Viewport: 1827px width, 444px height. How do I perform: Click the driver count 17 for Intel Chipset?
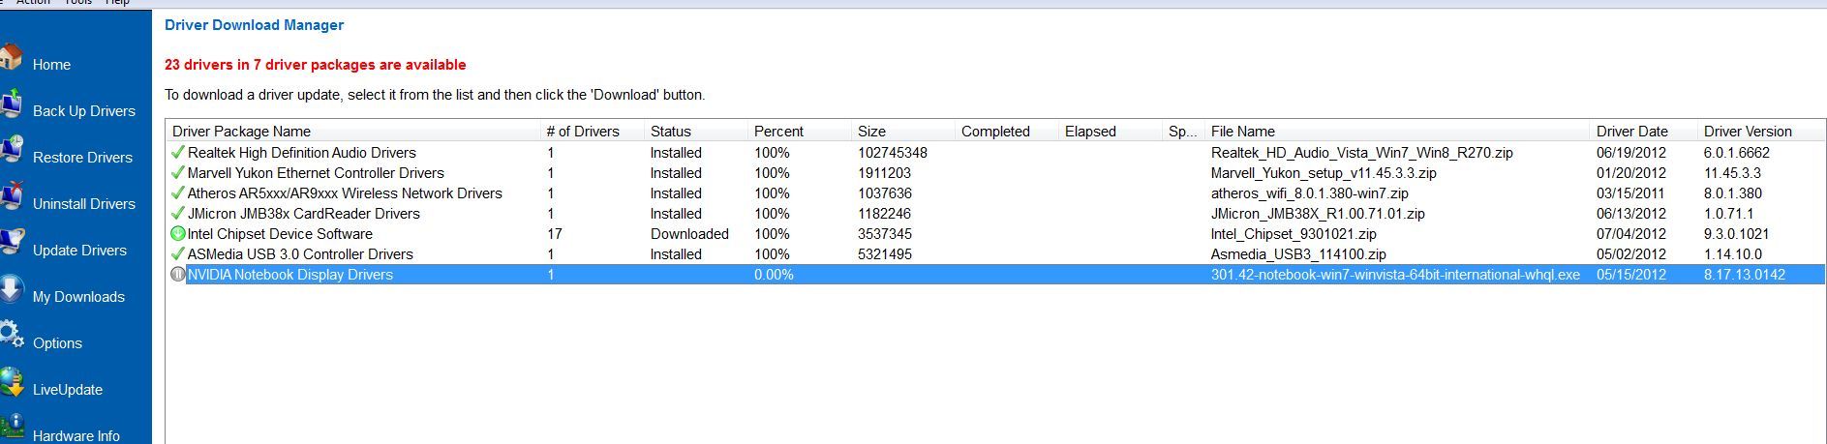pyautogui.click(x=555, y=234)
